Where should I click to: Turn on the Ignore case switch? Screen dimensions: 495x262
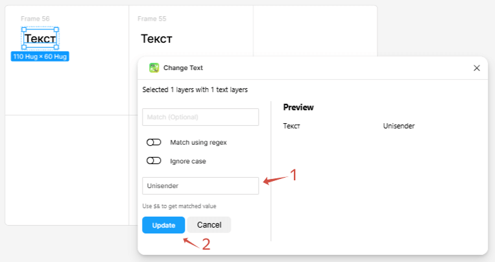(x=154, y=161)
